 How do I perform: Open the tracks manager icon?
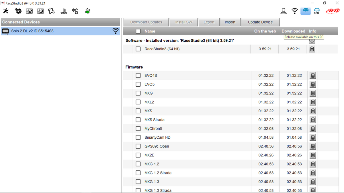pyautogui.click(x=51, y=11)
